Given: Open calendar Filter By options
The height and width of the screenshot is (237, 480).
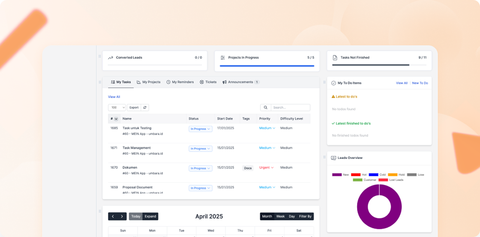Looking at the screenshot, I should pos(305,216).
